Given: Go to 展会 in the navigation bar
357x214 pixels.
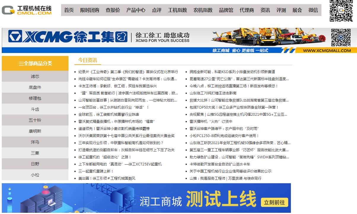Looking at the screenshot, I should pos(297,10).
